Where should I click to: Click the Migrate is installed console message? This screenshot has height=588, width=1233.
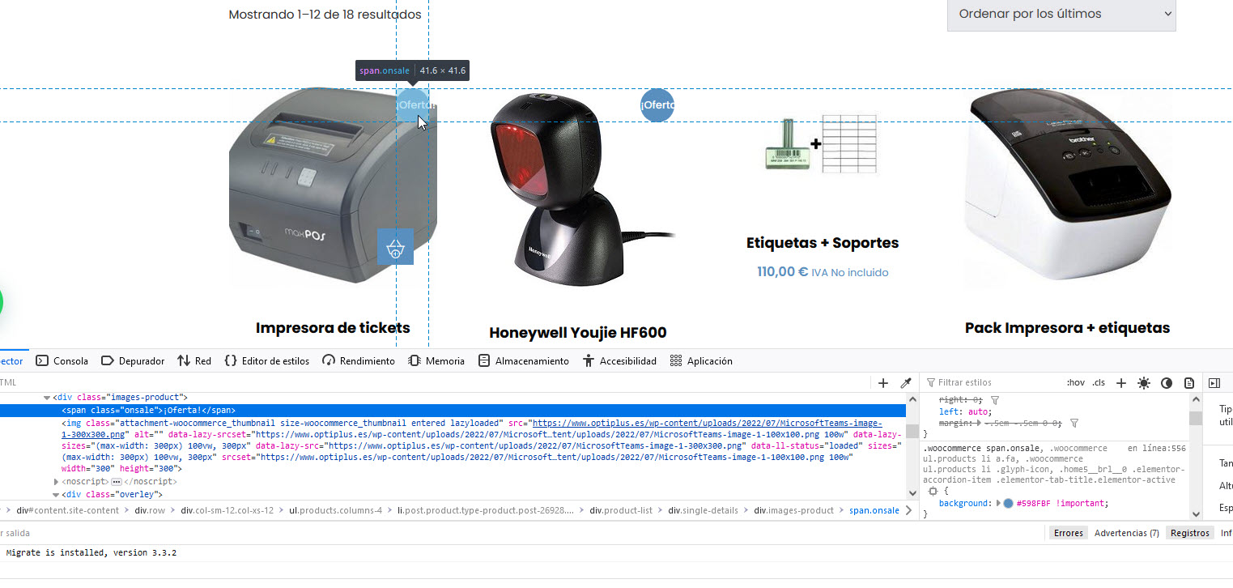(91, 552)
